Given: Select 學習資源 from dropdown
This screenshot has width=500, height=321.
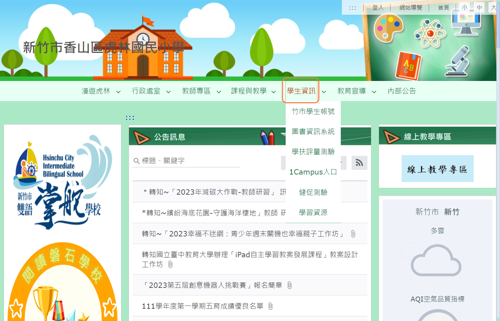Looking at the screenshot, I should click(x=313, y=213).
